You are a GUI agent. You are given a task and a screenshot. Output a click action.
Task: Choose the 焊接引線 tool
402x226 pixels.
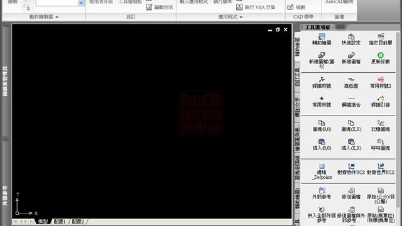point(381,102)
